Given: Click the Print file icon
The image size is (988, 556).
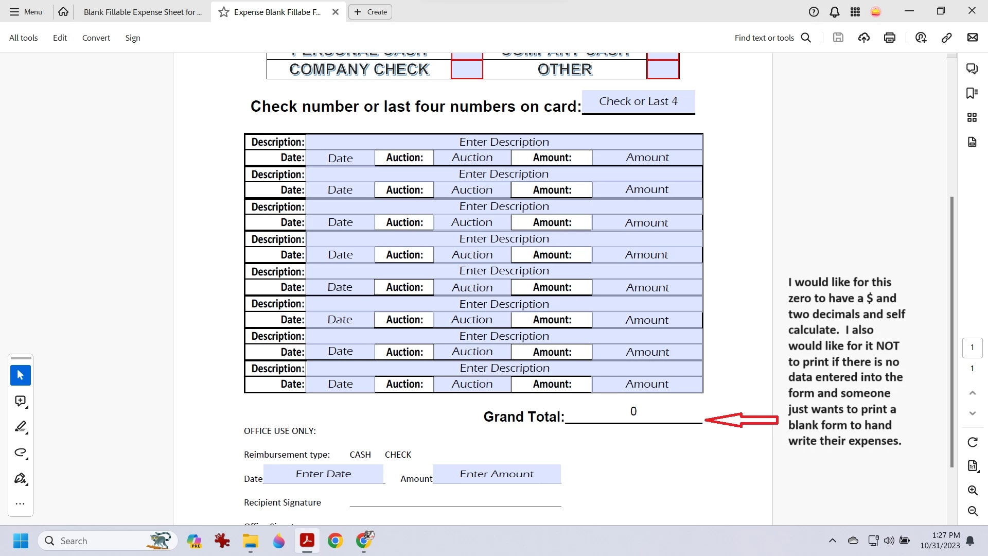Looking at the screenshot, I should pos(890,38).
